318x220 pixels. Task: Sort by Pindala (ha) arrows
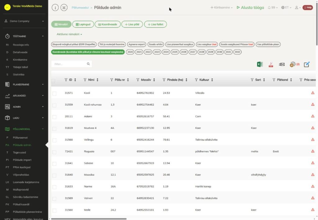coord(186,80)
